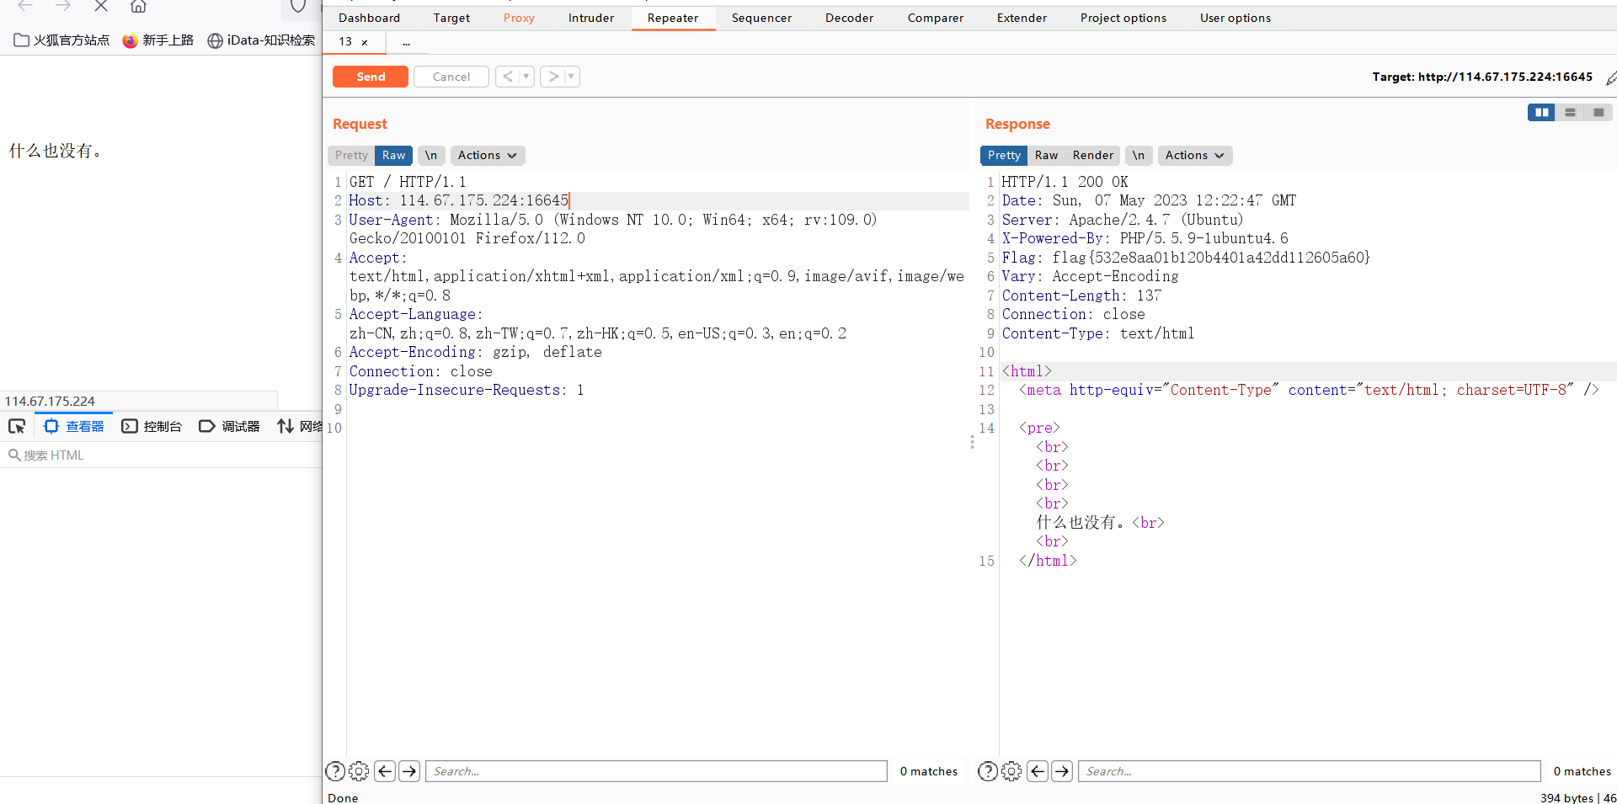The width and height of the screenshot is (1617, 804).
Task: Pick an element with the inspector picker
Action: click(17, 426)
